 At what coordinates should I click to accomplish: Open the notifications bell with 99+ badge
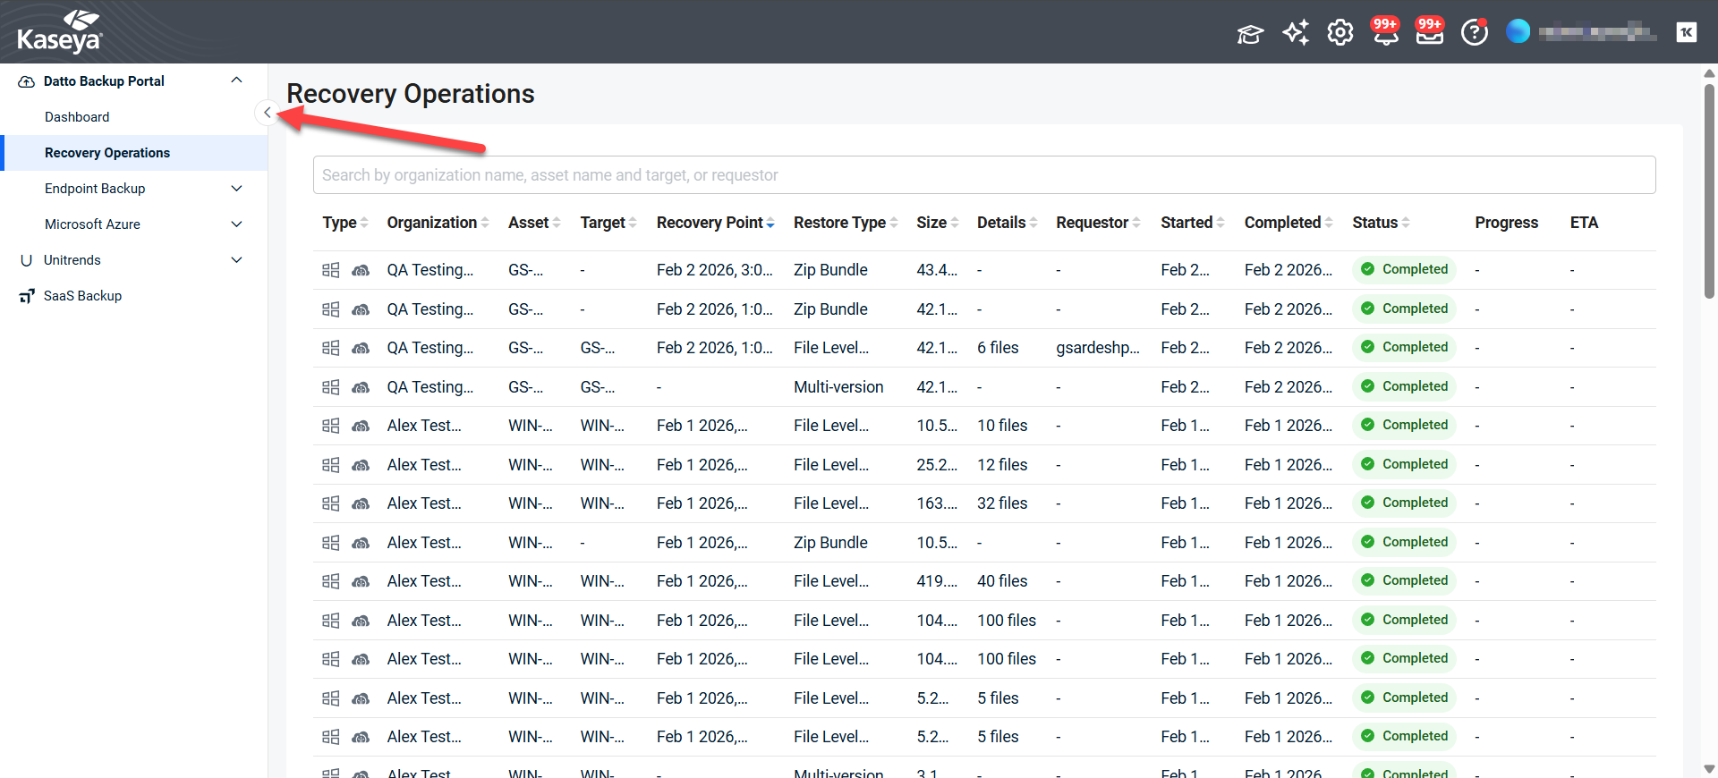pos(1385,33)
